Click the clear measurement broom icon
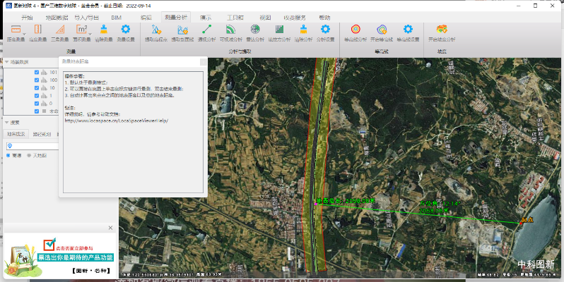 point(103,30)
